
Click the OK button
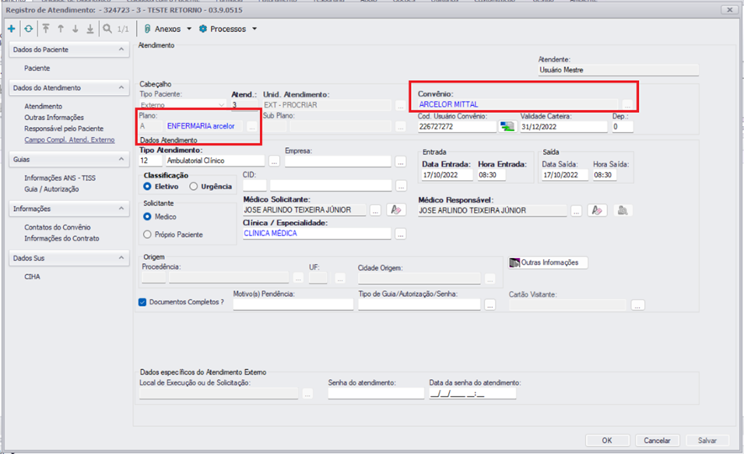(607, 441)
